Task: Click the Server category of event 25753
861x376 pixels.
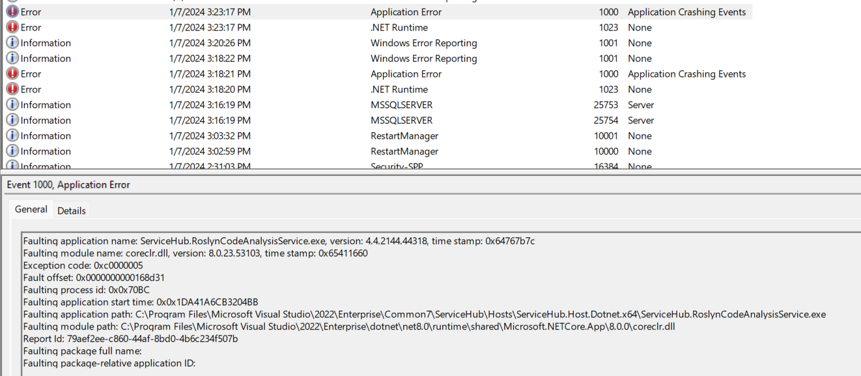Action: [641, 105]
